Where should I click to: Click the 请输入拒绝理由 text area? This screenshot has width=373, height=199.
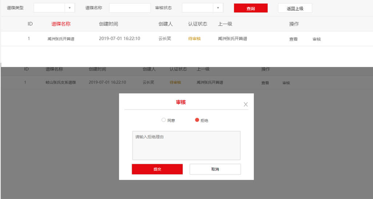186,145
